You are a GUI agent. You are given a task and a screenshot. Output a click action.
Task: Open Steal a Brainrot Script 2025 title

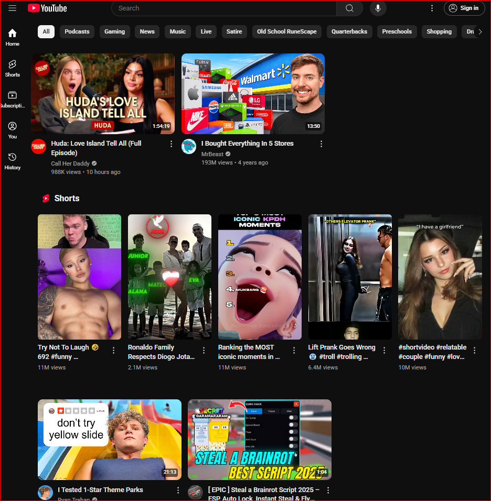point(263,494)
